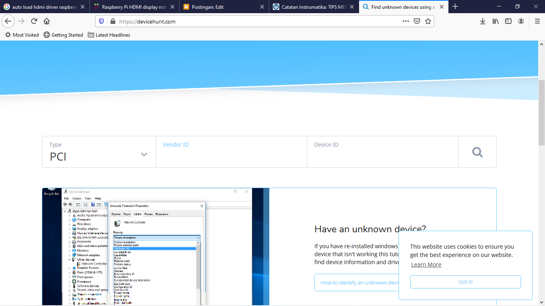The width and height of the screenshot is (545, 306).
Task: Save page to Pocket
Action: pyautogui.click(x=417, y=21)
